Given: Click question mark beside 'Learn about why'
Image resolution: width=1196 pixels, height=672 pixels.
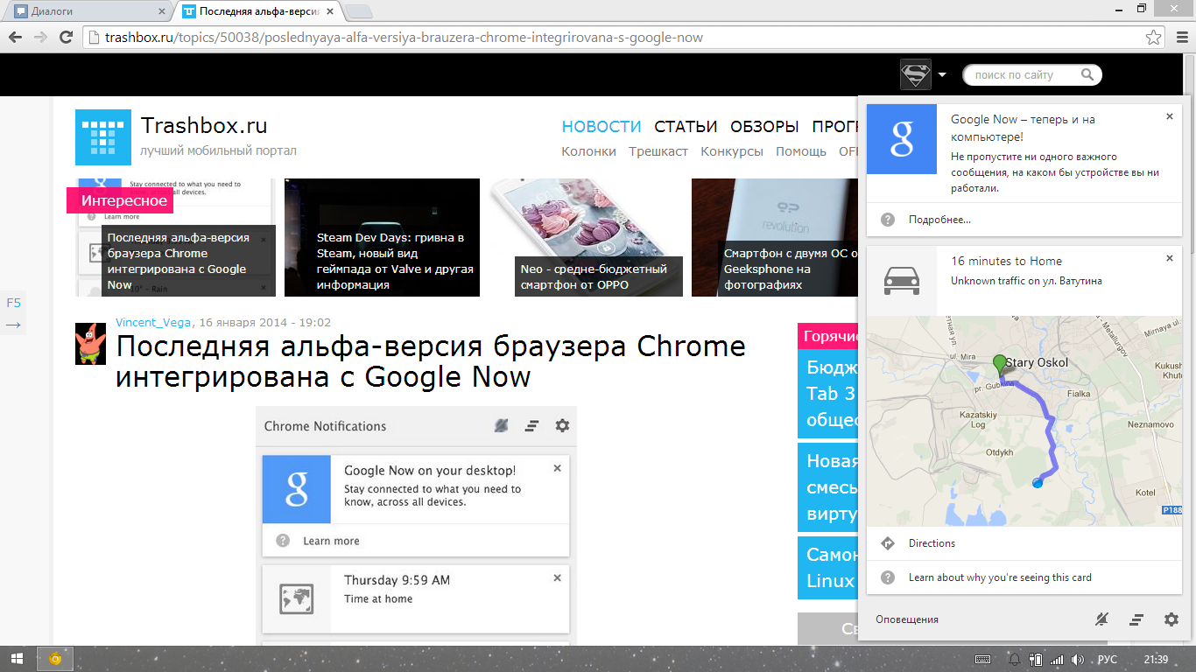Looking at the screenshot, I should pos(888,577).
